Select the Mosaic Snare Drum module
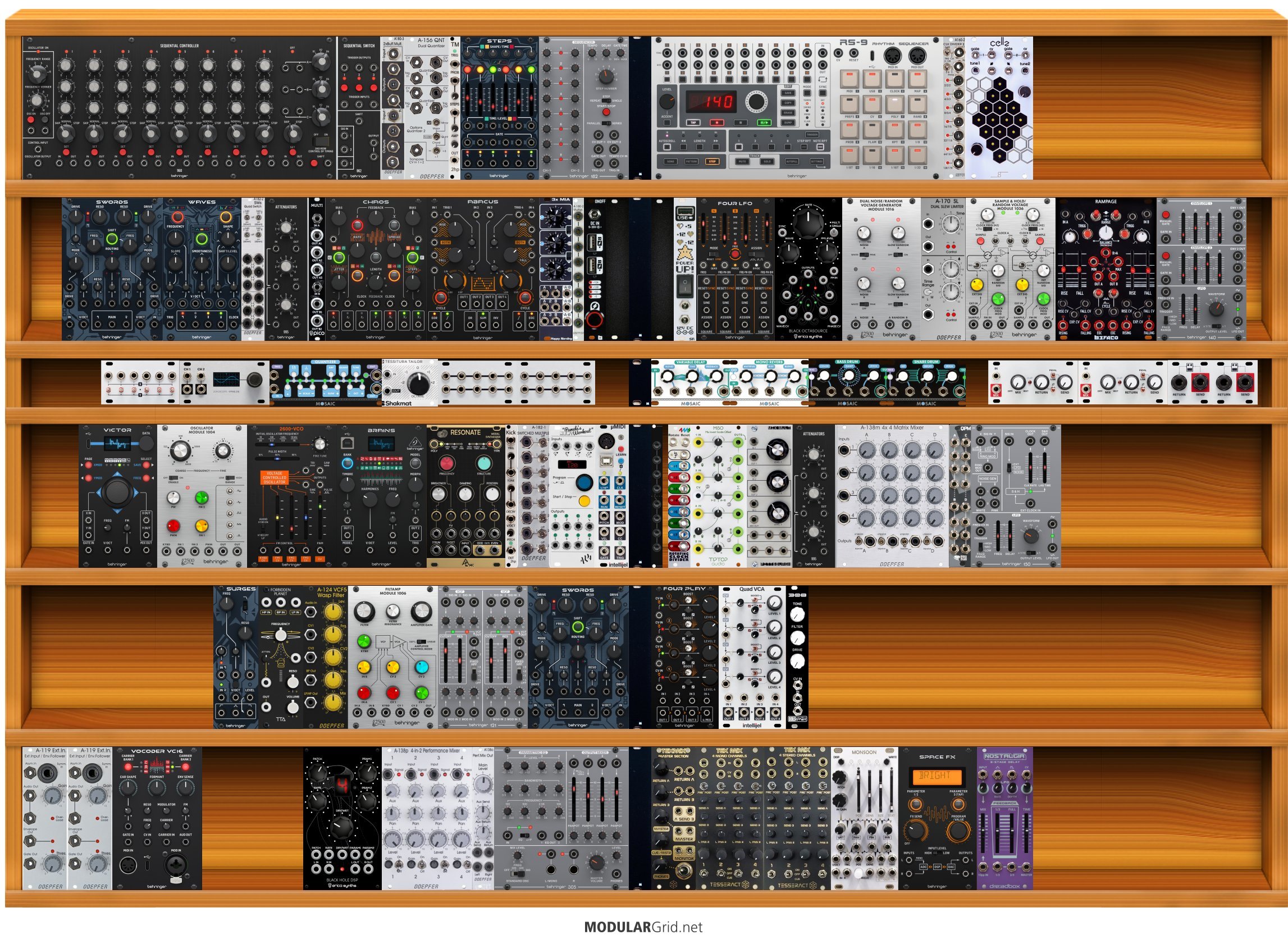Screen dimensions: 1288x939 pos(926,382)
